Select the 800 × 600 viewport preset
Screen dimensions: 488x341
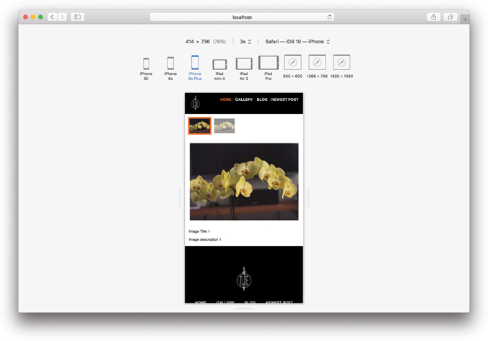tap(292, 63)
